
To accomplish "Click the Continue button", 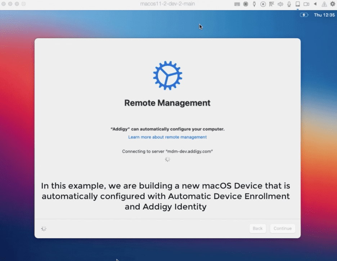I will coord(283,228).
